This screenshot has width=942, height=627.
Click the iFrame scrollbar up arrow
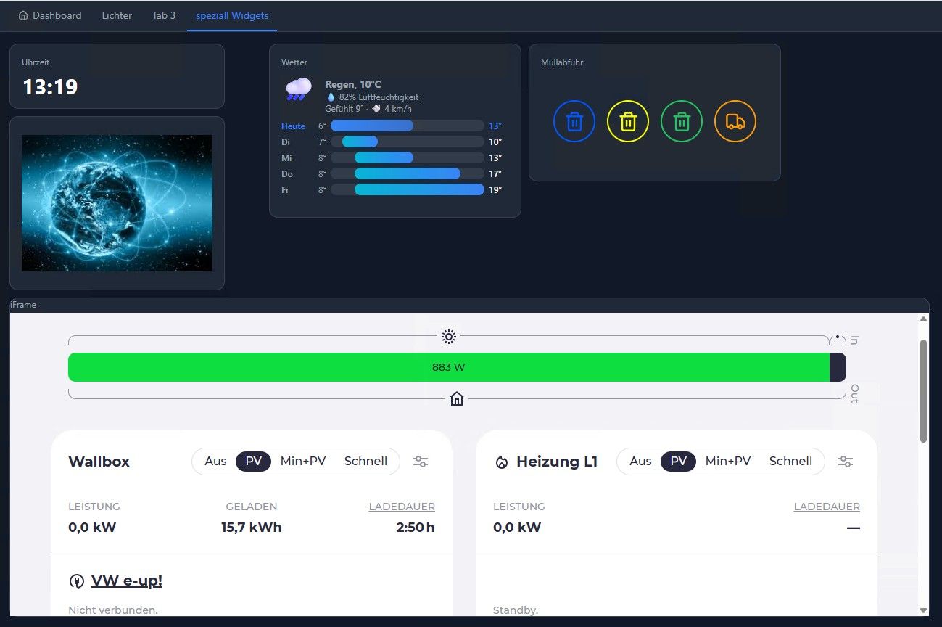[923, 319]
